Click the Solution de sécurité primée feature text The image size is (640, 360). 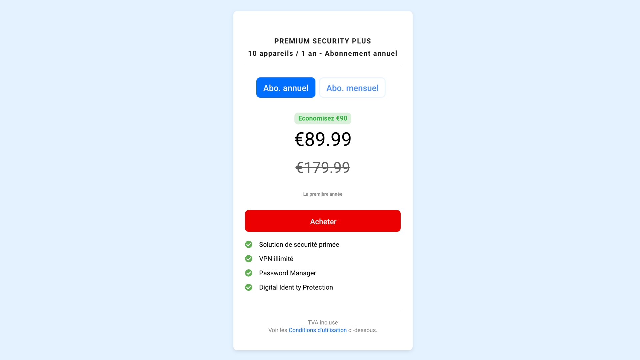click(299, 245)
